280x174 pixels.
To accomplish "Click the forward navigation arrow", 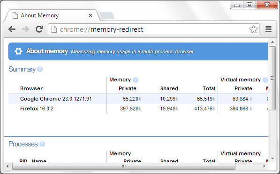I will click(x=25, y=29).
